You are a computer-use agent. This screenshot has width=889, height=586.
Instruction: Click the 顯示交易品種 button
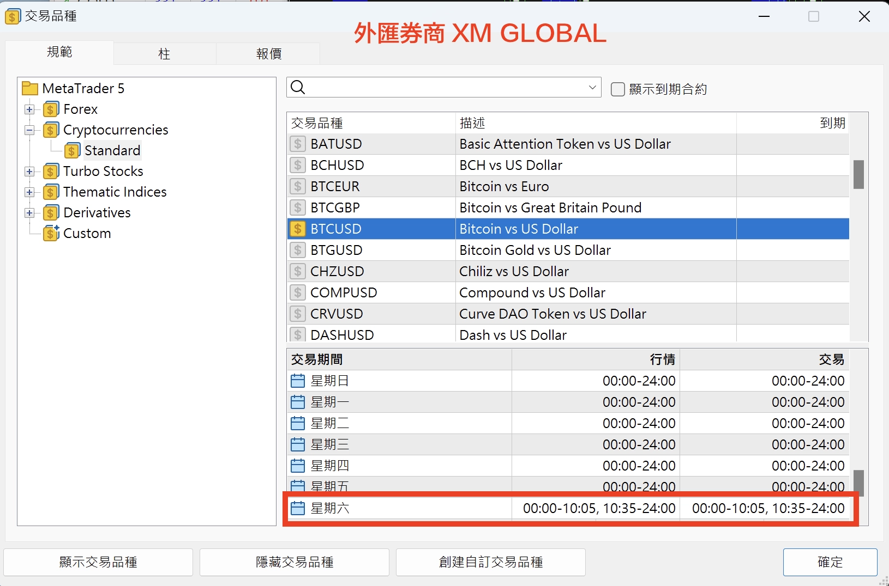click(98, 562)
